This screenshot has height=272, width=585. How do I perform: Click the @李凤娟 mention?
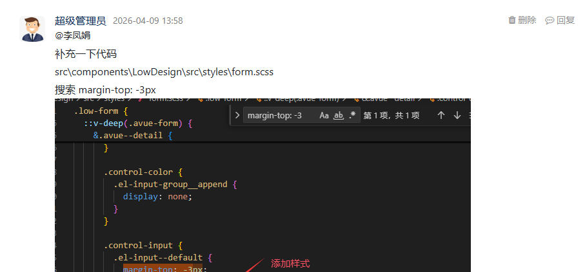[x=72, y=35]
